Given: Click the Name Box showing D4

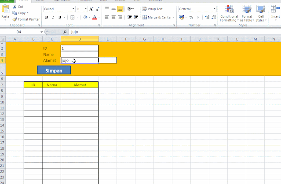Looking at the screenshot, I should 19,32.
